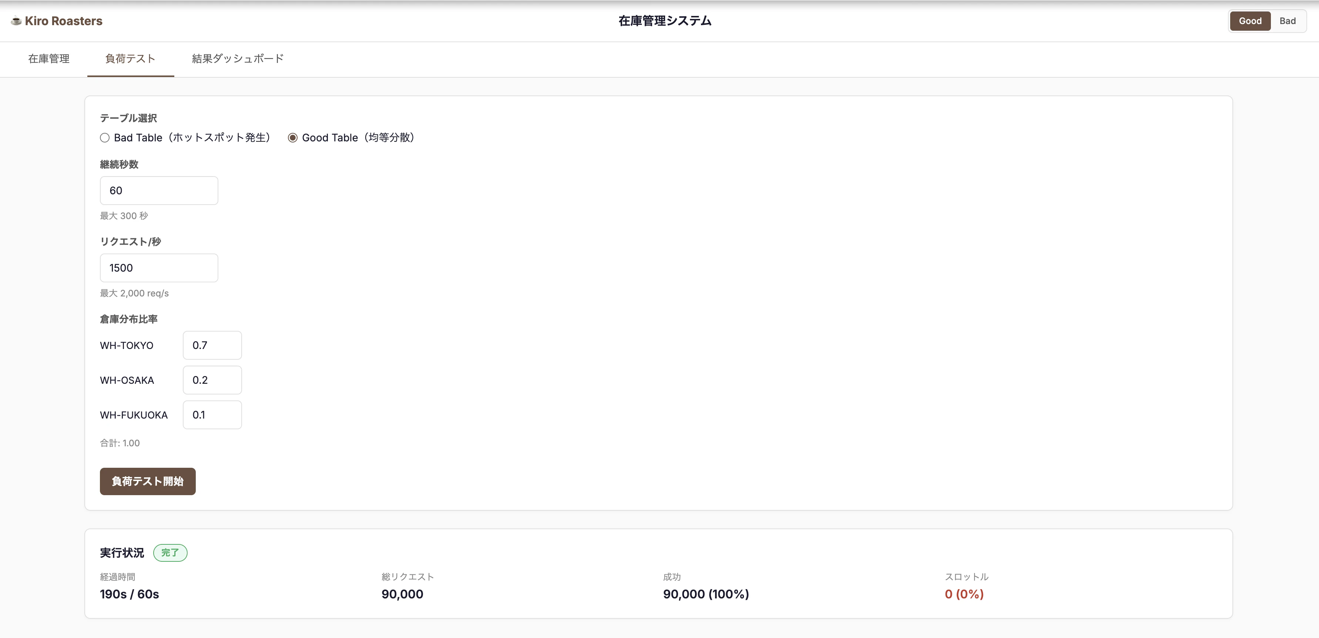Click the total requests value 90,000
The width and height of the screenshot is (1319, 638).
point(402,594)
